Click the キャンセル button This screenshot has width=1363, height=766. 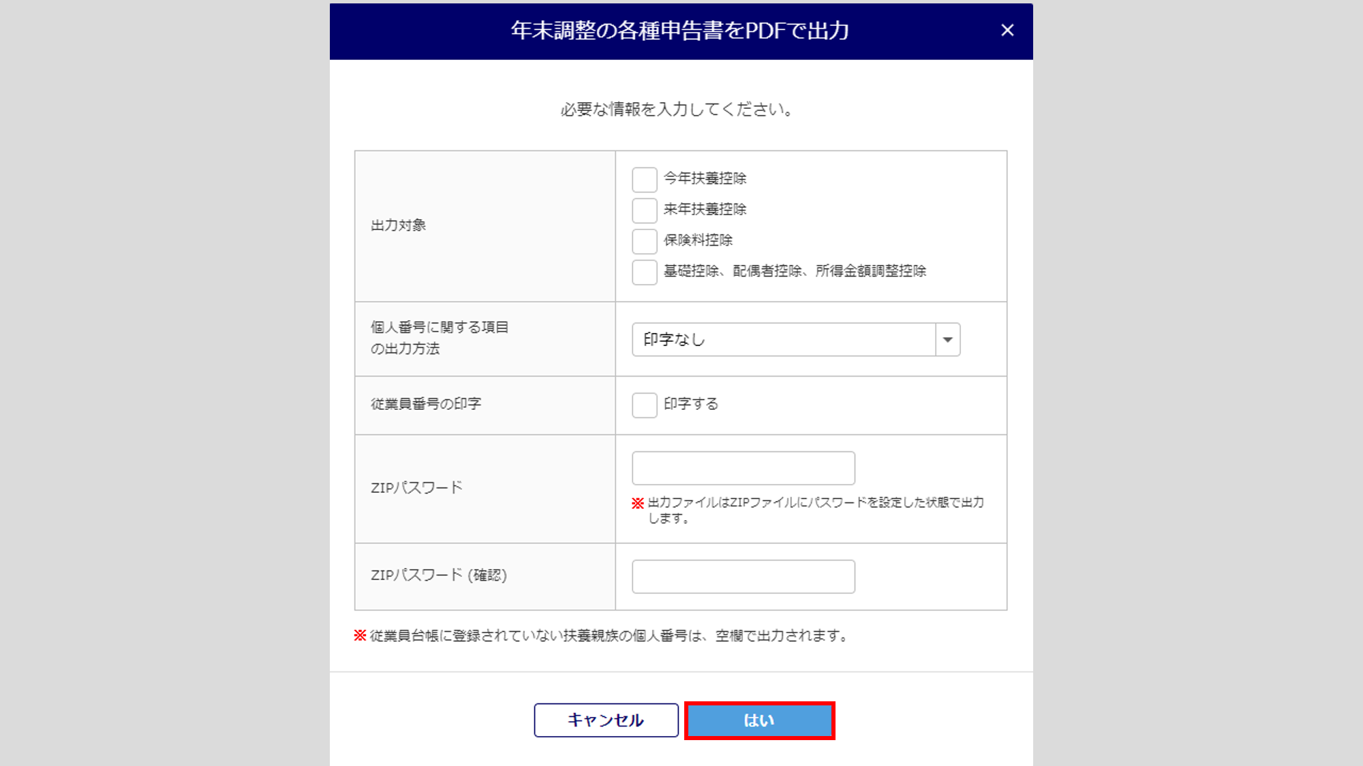(x=606, y=720)
